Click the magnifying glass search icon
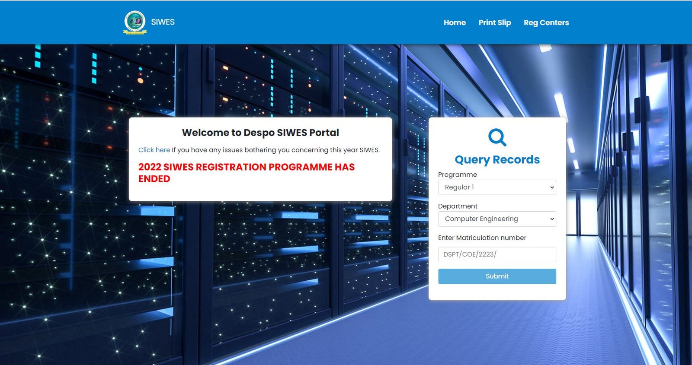The image size is (692, 365). (x=497, y=137)
